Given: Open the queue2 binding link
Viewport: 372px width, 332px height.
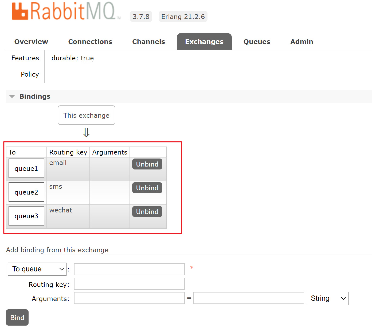Looking at the screenshot, I should 26,192.
